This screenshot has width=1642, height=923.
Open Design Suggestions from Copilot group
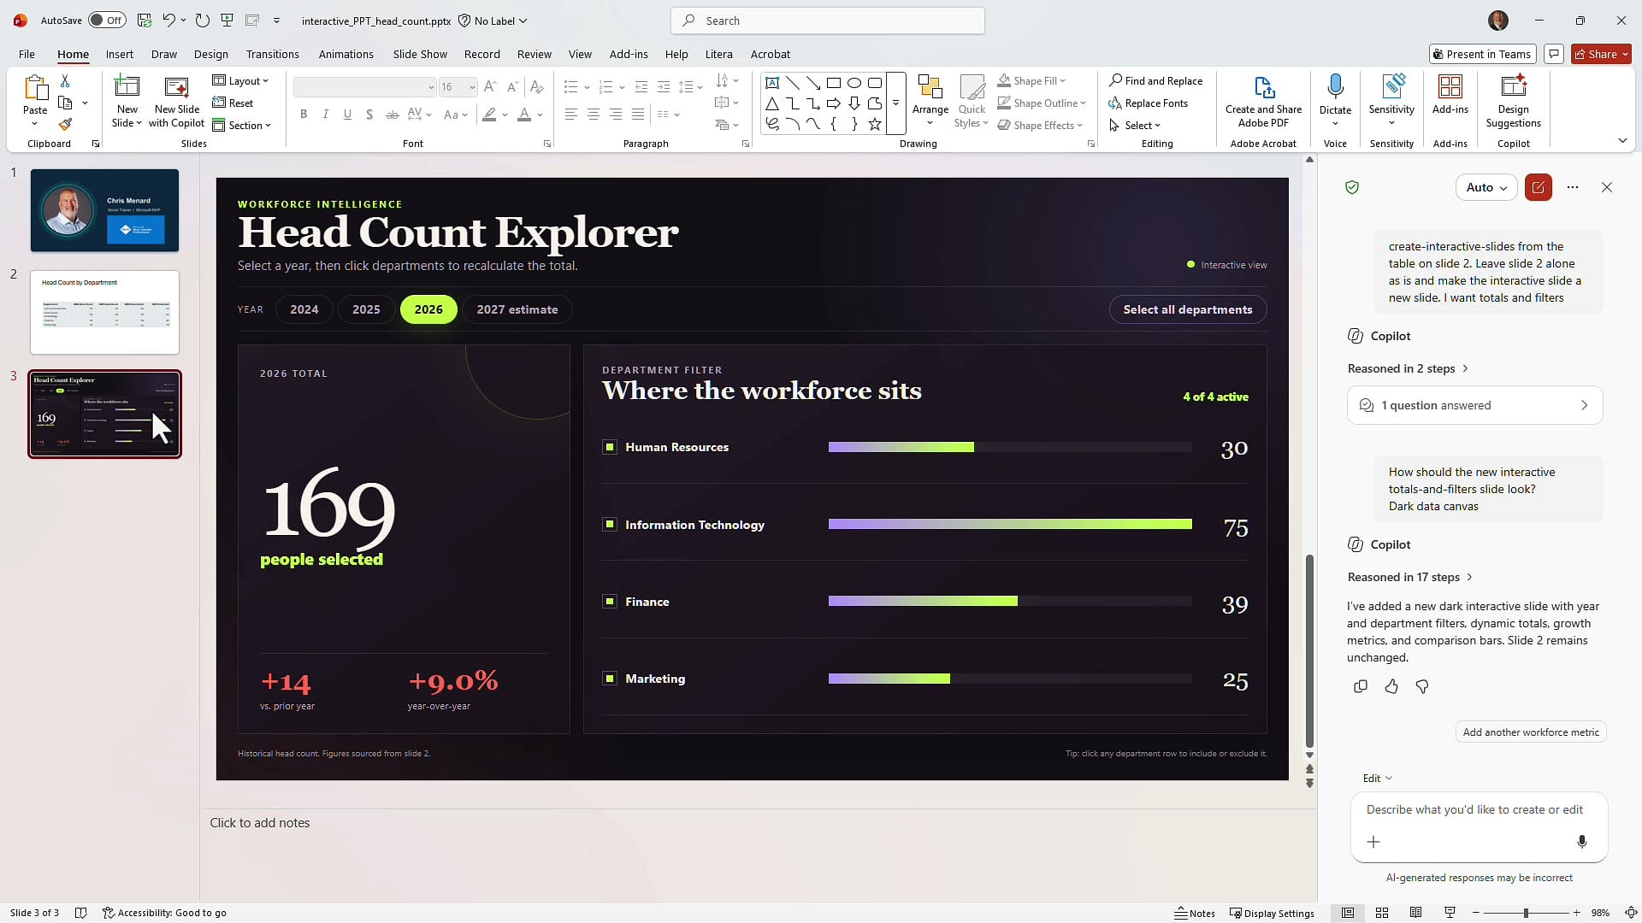coord(1513,103)
